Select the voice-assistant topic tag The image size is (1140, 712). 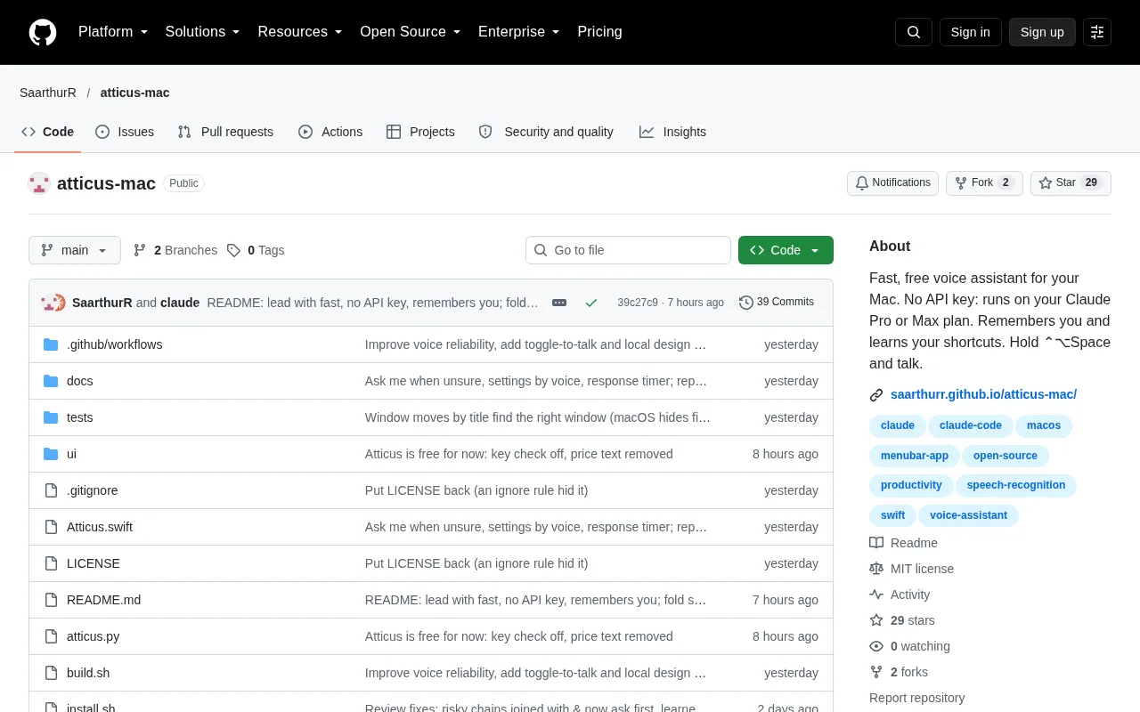[x=968, y=515]
